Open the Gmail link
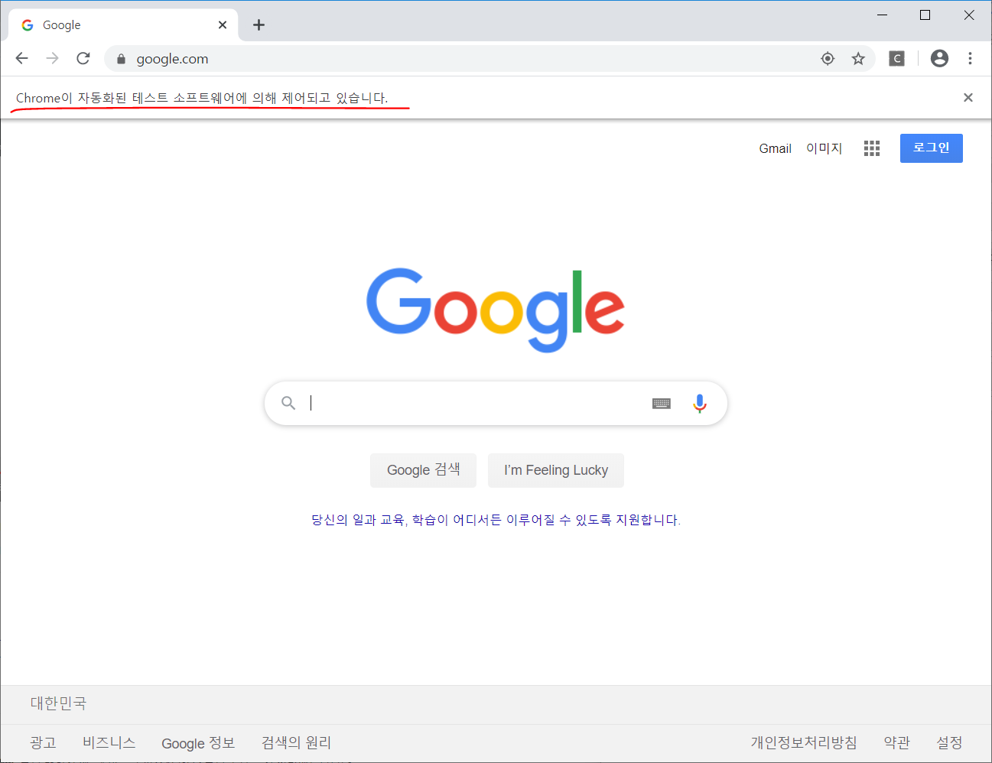The image size is (992, 763). click(x=775, y=148)
